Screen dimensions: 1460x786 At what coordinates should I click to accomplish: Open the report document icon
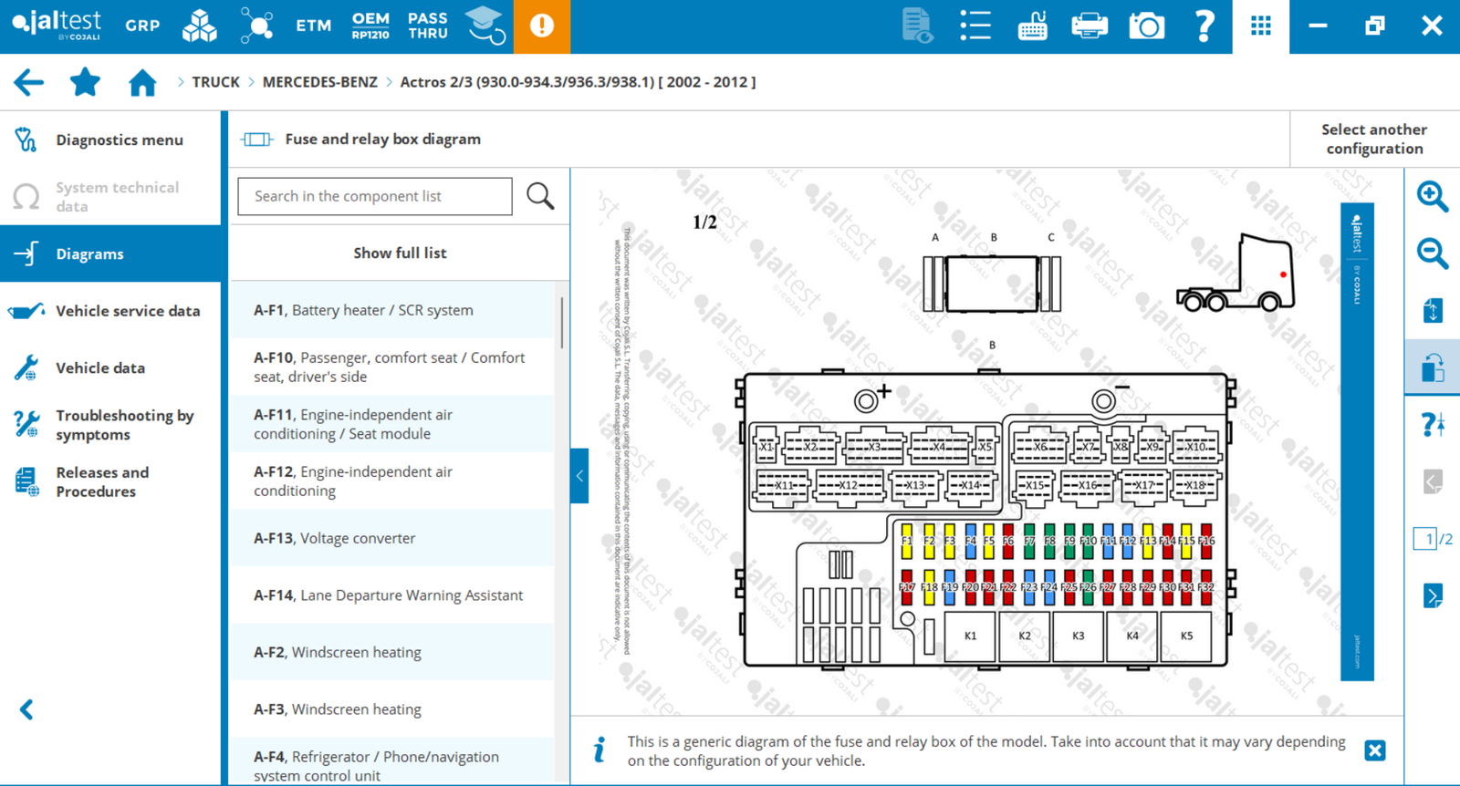917,26
